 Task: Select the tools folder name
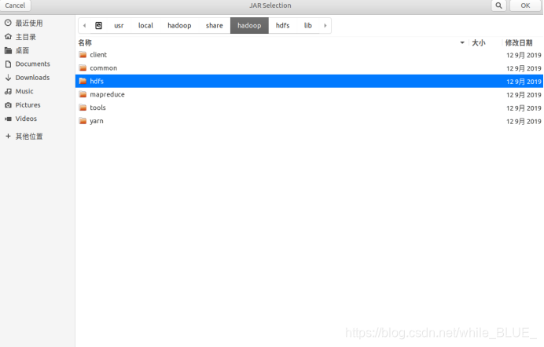click(x=97, y=108)
